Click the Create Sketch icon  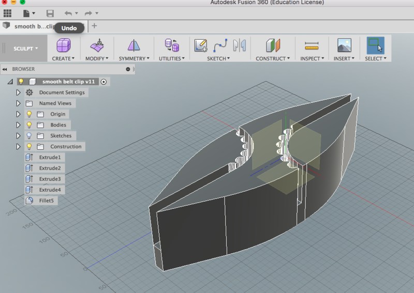click(200, 45)
